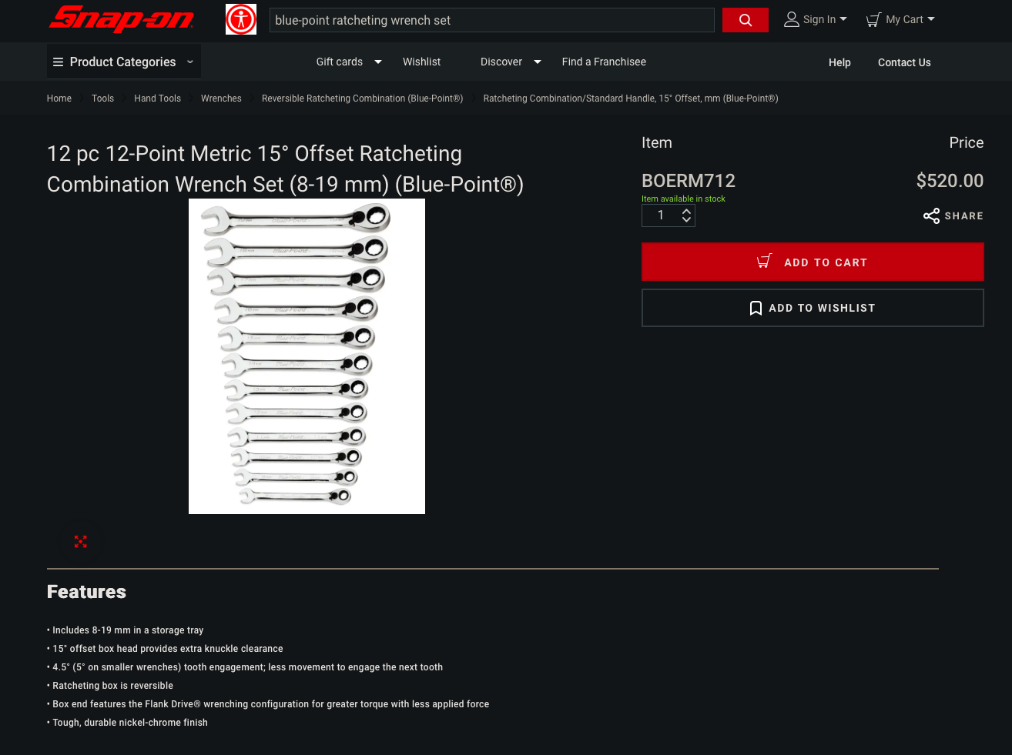This screenshot has width=1012, height=755.
Task: Navigate to the Wrenches breadcrumb
Action: 221,99
